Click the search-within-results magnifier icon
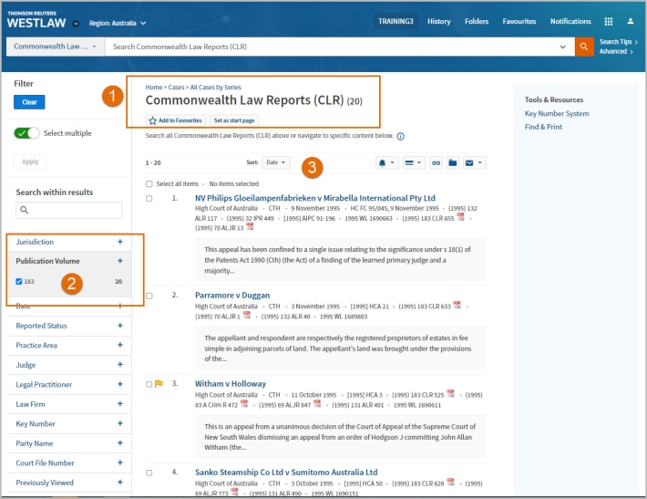Screen dimensions: 647x499 tap(25, 210)
